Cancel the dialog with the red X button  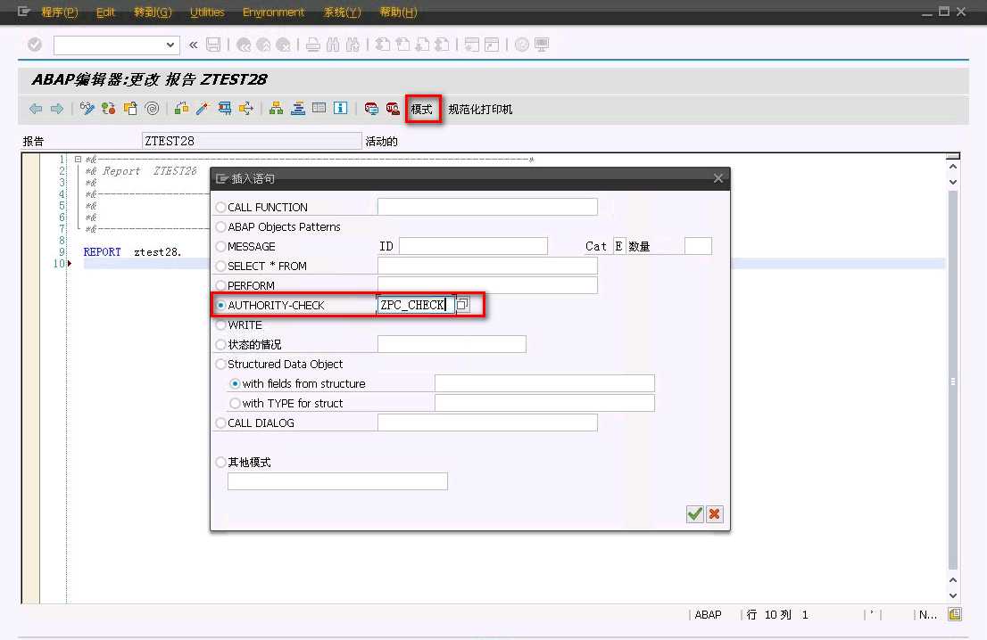pyautogui.click(x=715, y=514)
